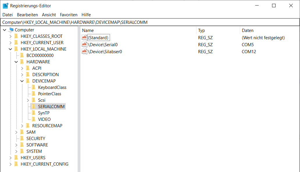Collapse the DEVICEMAP key
The width and height of the screenshot is (300, 172).
pos(22,81)
